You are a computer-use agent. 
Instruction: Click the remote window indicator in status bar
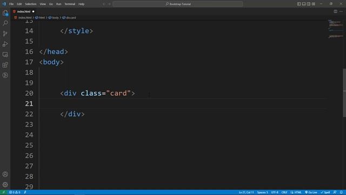3,192
